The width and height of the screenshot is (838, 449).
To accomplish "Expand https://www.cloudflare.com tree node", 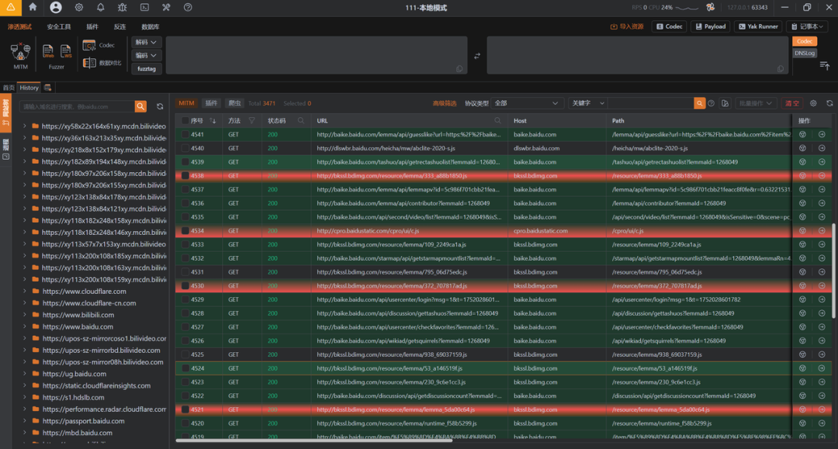I will pos(25,292).
